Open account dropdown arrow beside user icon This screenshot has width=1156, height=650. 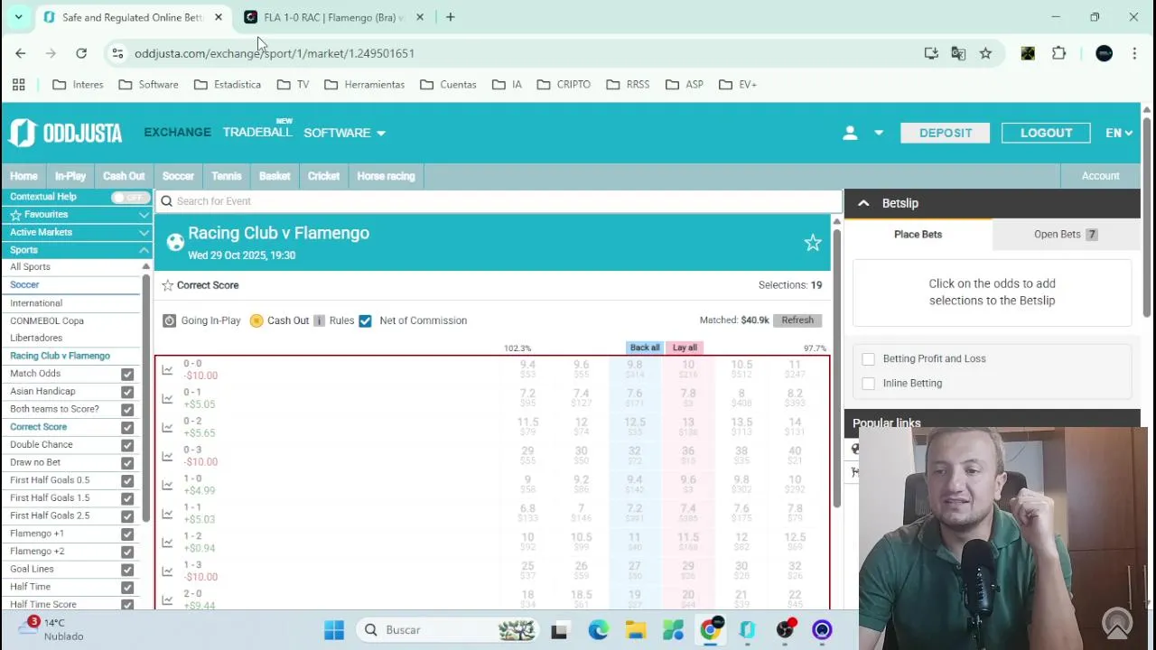coord(878,133)
